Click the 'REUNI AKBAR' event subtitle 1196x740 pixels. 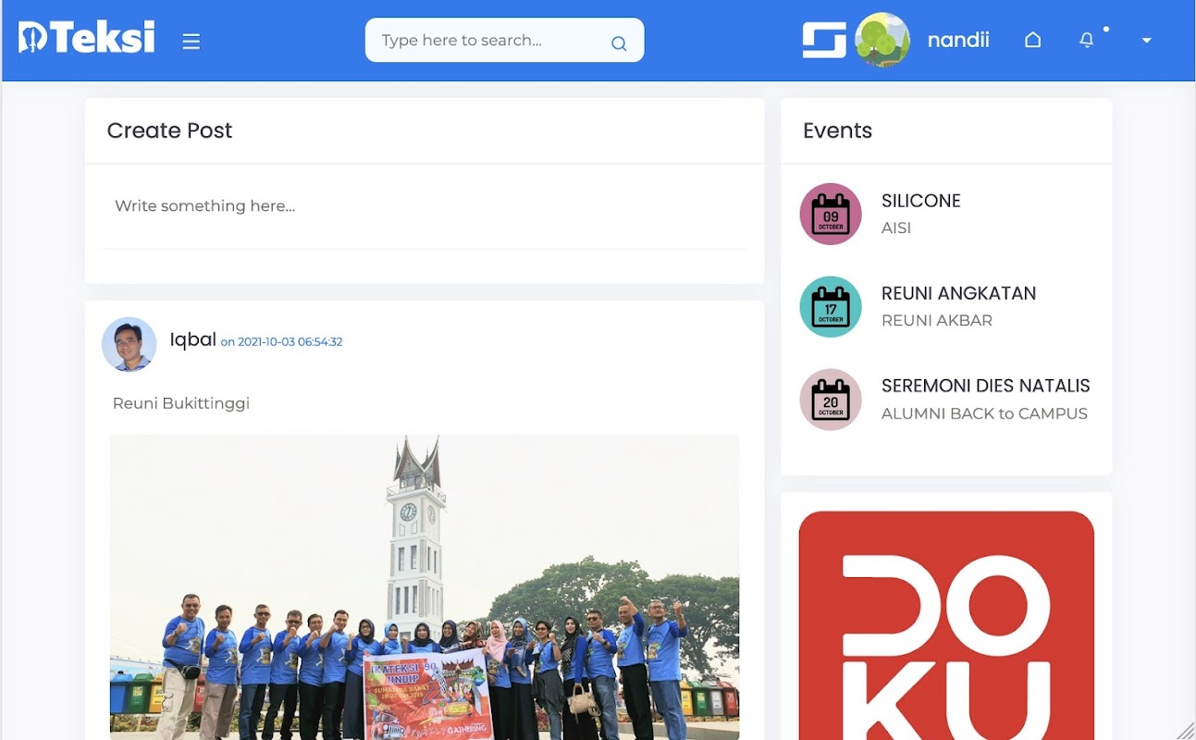coord(937,320)
